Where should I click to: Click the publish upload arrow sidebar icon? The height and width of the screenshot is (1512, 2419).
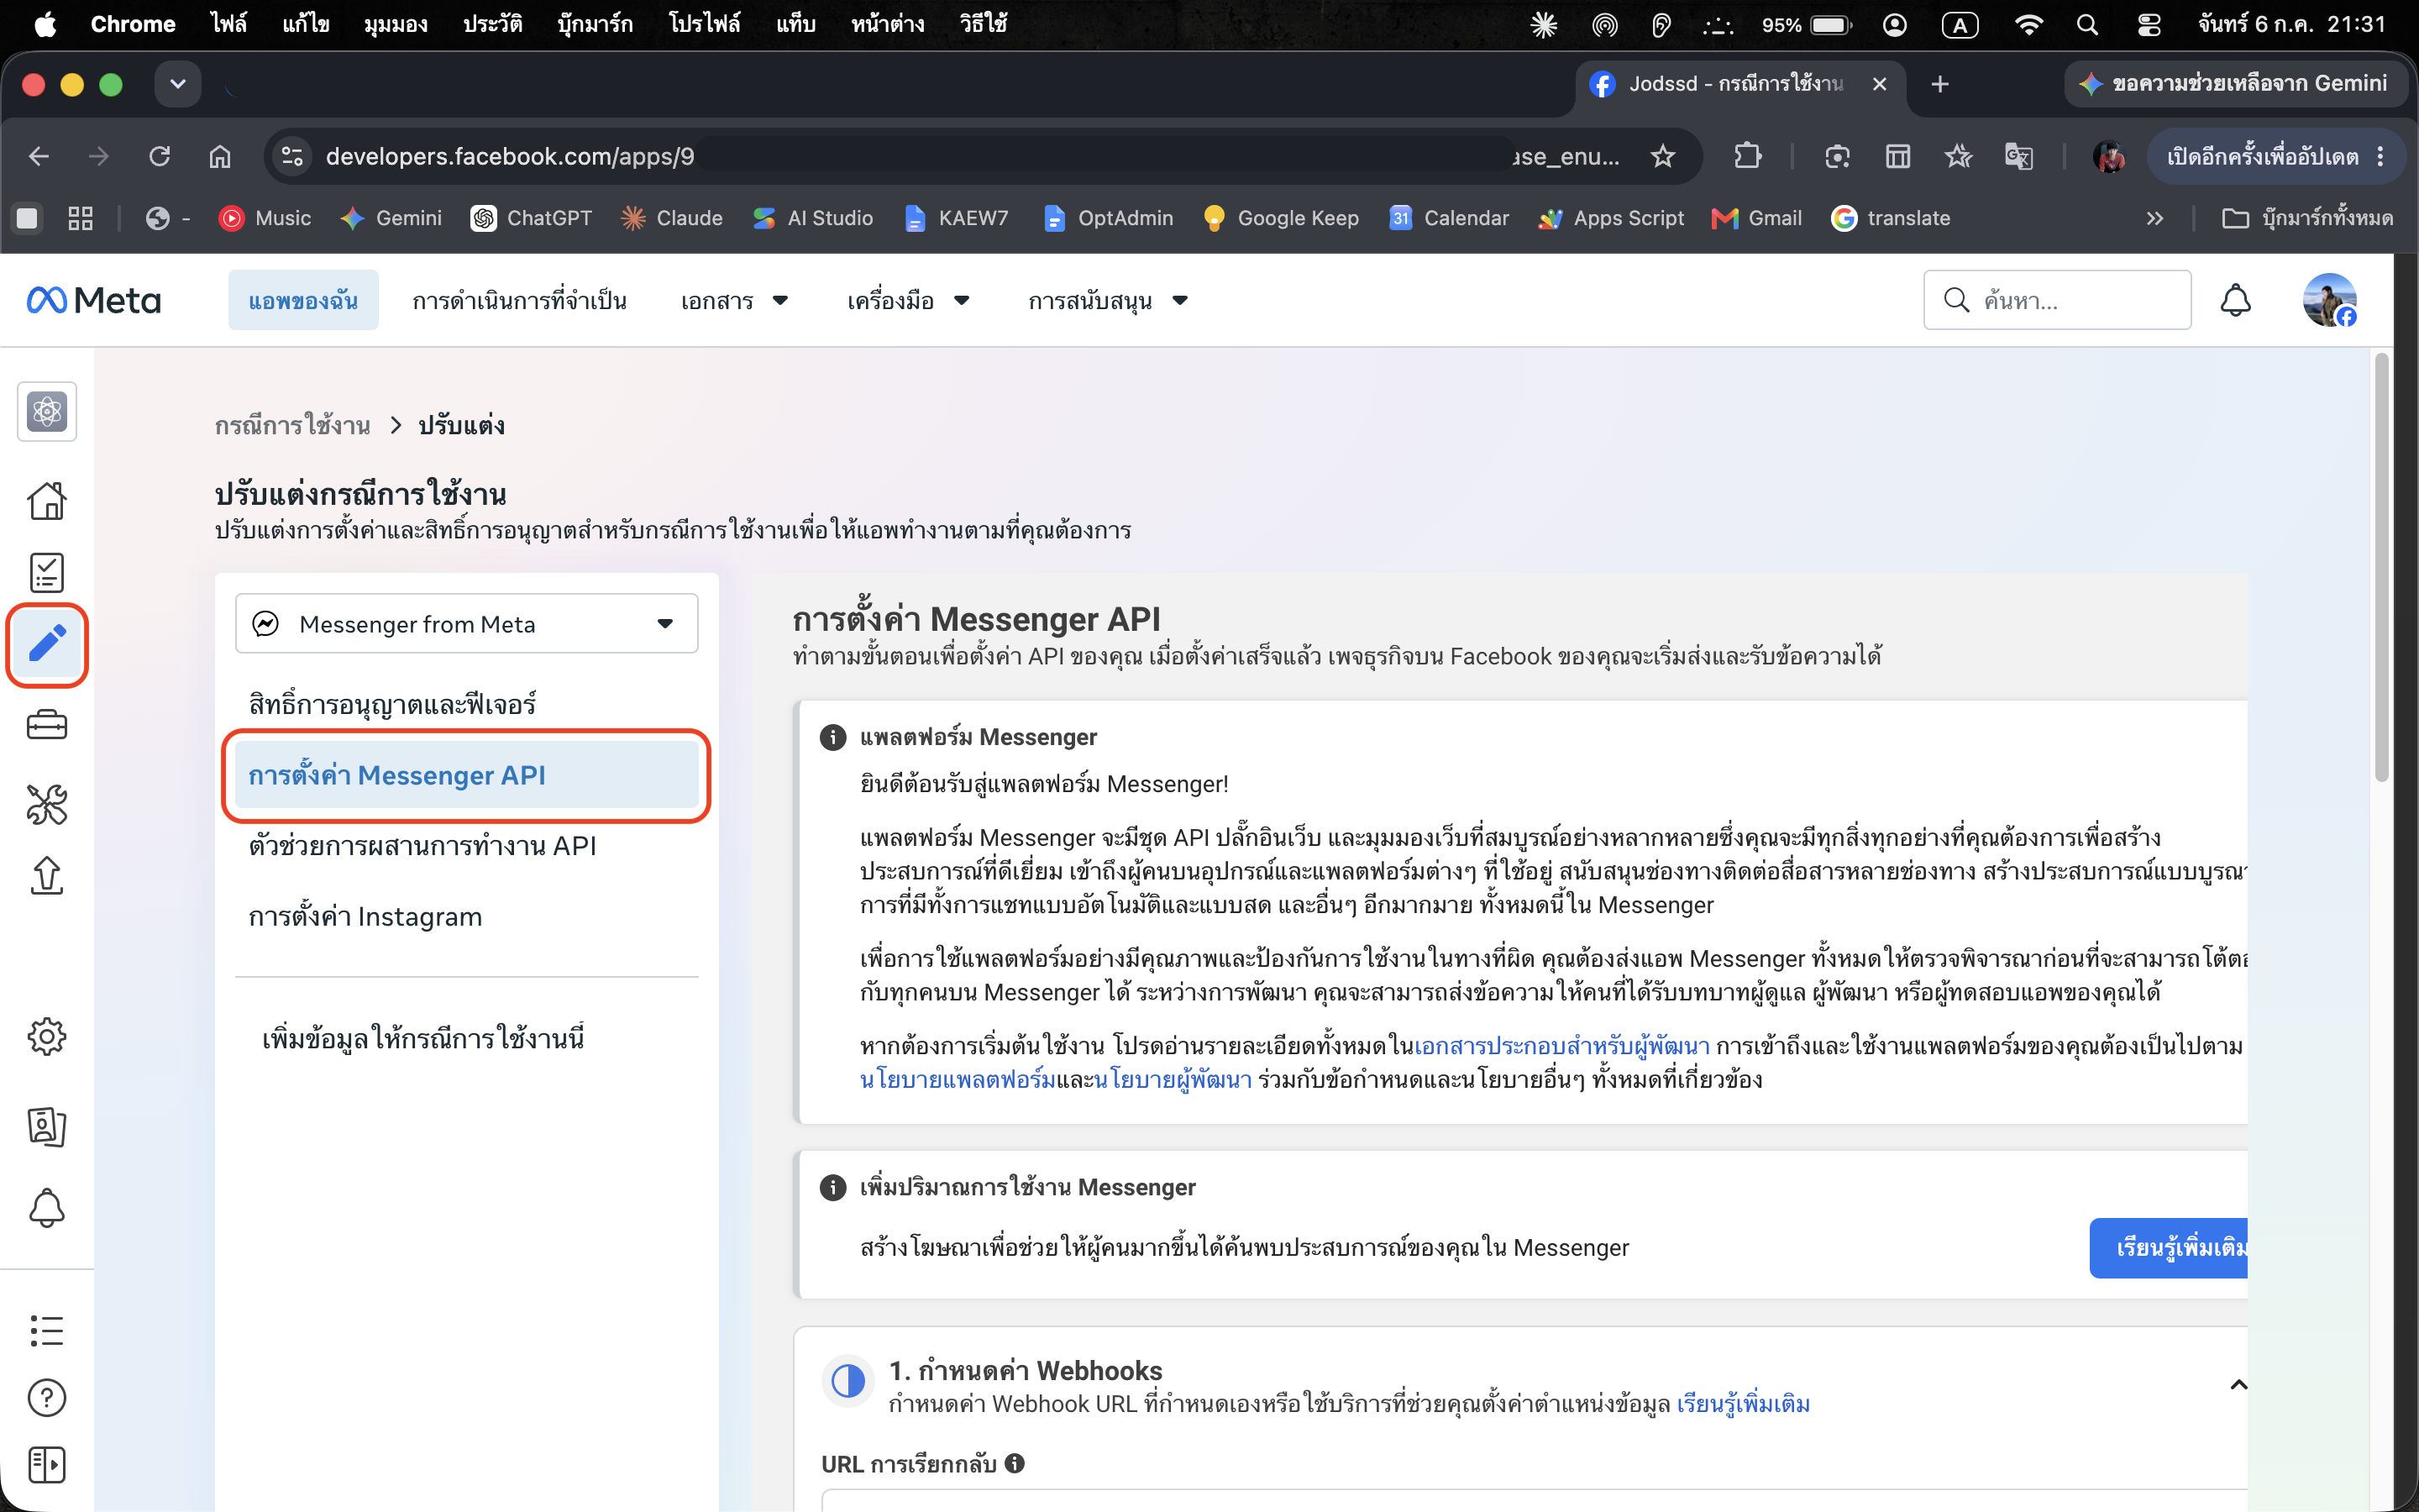[47, 875]
